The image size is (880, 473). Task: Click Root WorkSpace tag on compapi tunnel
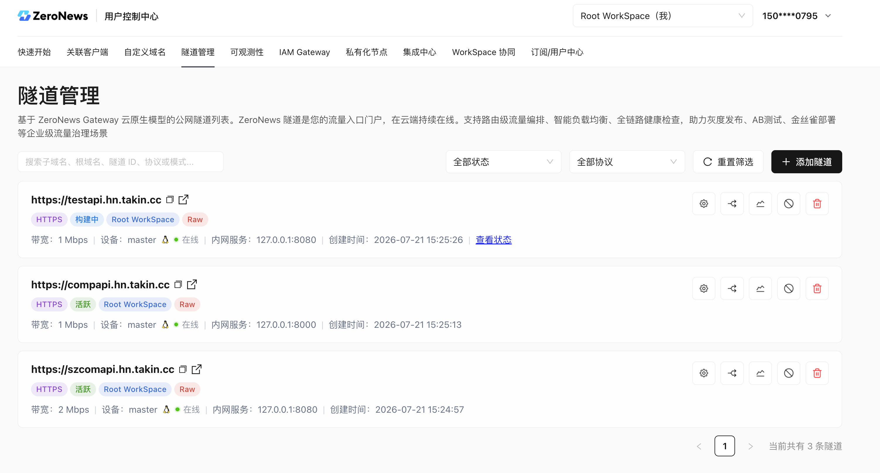[135, 304]
